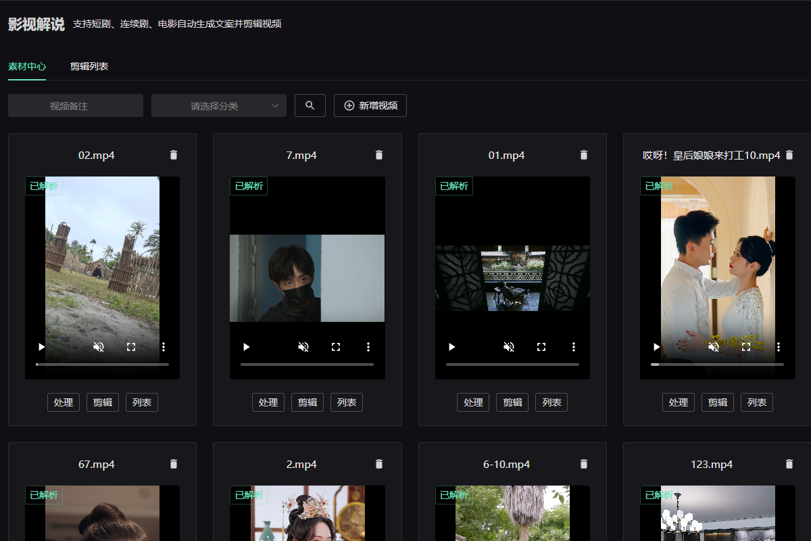Seek on the 01.mp4 progress bar

tap(512, 364)
